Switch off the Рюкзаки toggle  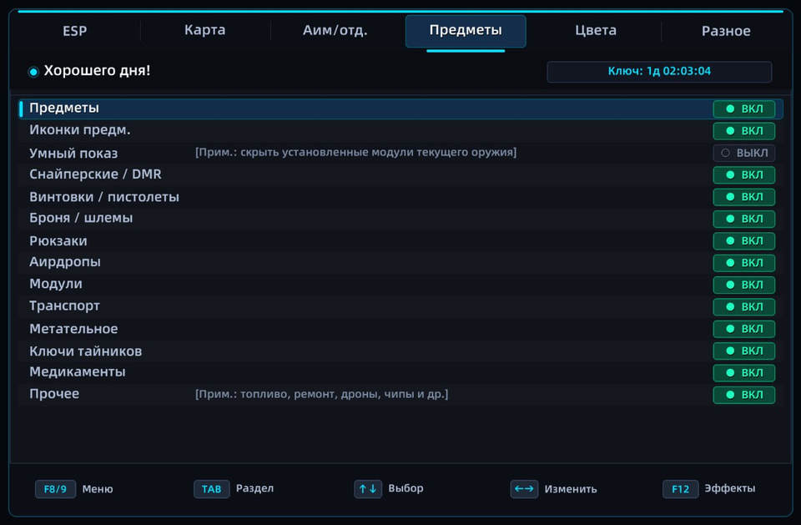743,240
